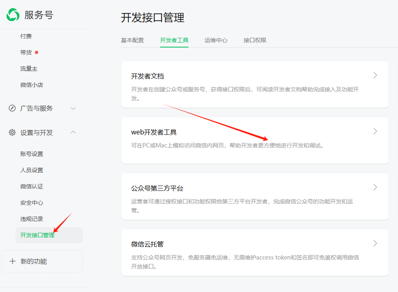
Task: Click the compass icon beside 广告与服务
Action: tap(12, 108)
